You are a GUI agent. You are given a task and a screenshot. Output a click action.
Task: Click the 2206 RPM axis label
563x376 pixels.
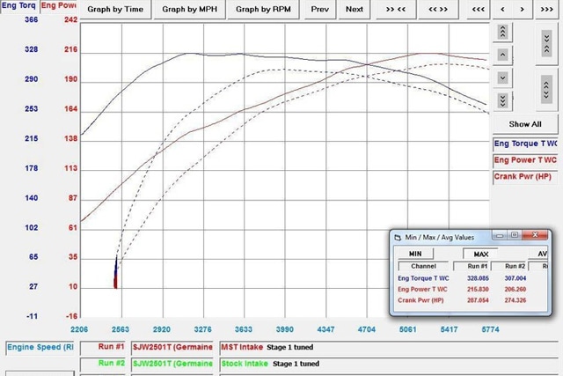(79, 329)
